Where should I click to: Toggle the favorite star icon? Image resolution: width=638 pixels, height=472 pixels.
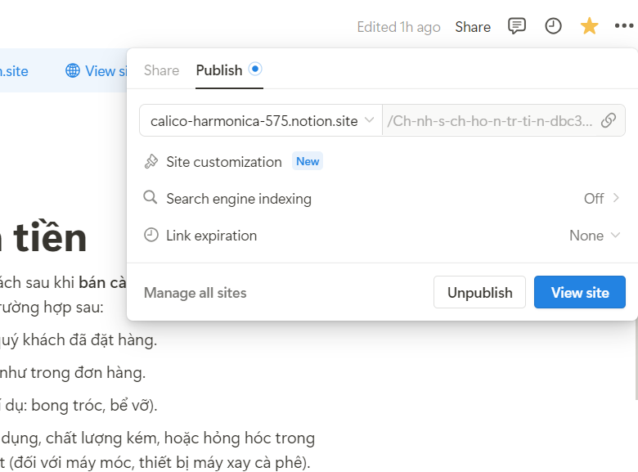pyautogui.click(x=589, y=26)
